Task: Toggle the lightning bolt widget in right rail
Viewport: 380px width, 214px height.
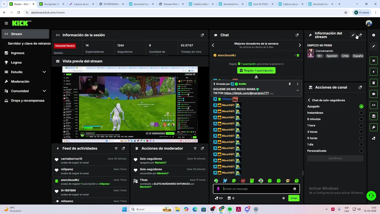Action: coord(373,72)
